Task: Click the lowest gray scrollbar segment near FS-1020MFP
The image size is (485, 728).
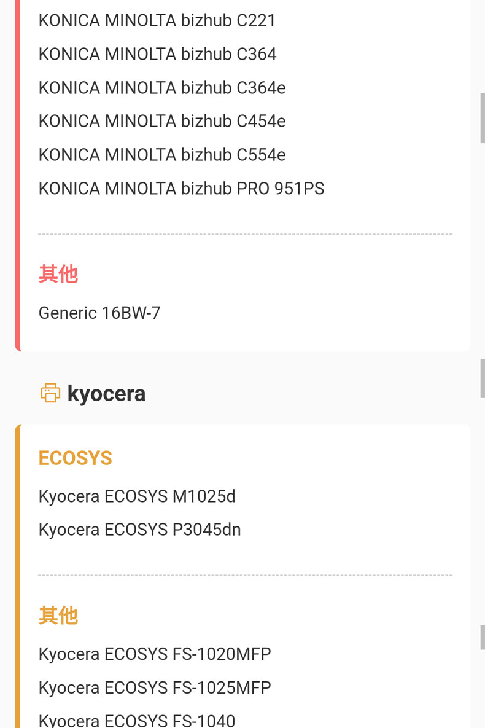Action: coord(482,638)
